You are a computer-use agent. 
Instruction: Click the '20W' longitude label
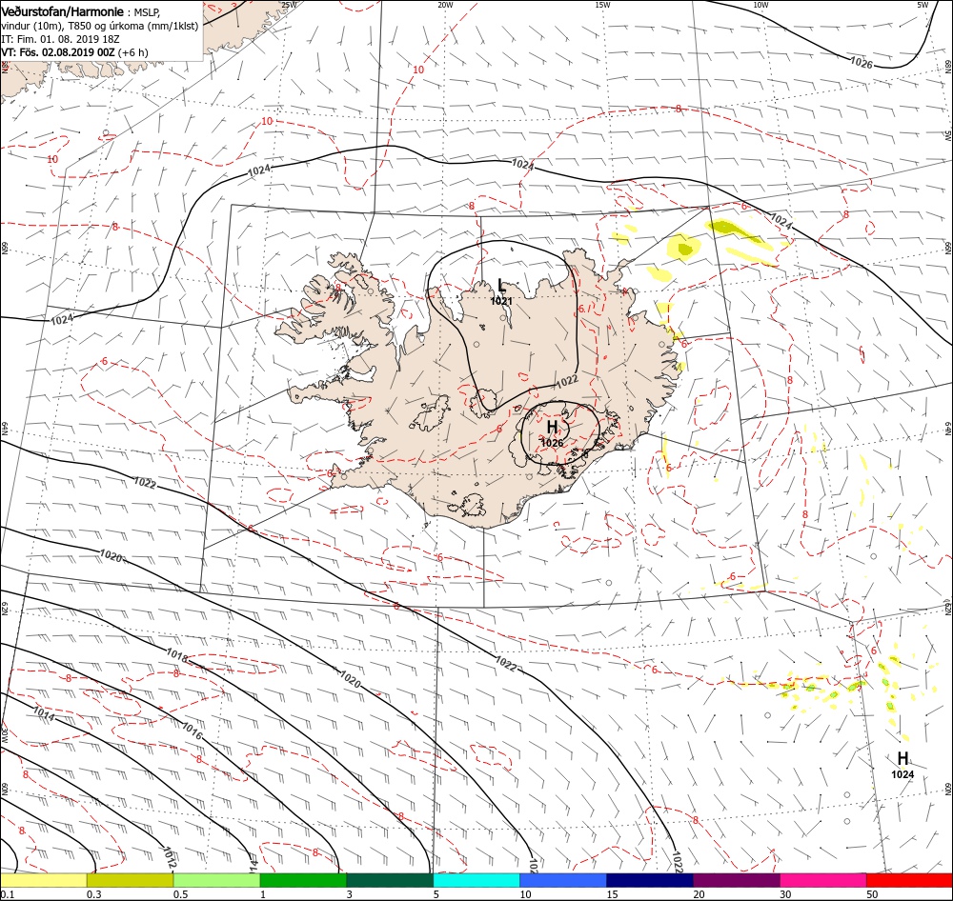tap(445, 5)
